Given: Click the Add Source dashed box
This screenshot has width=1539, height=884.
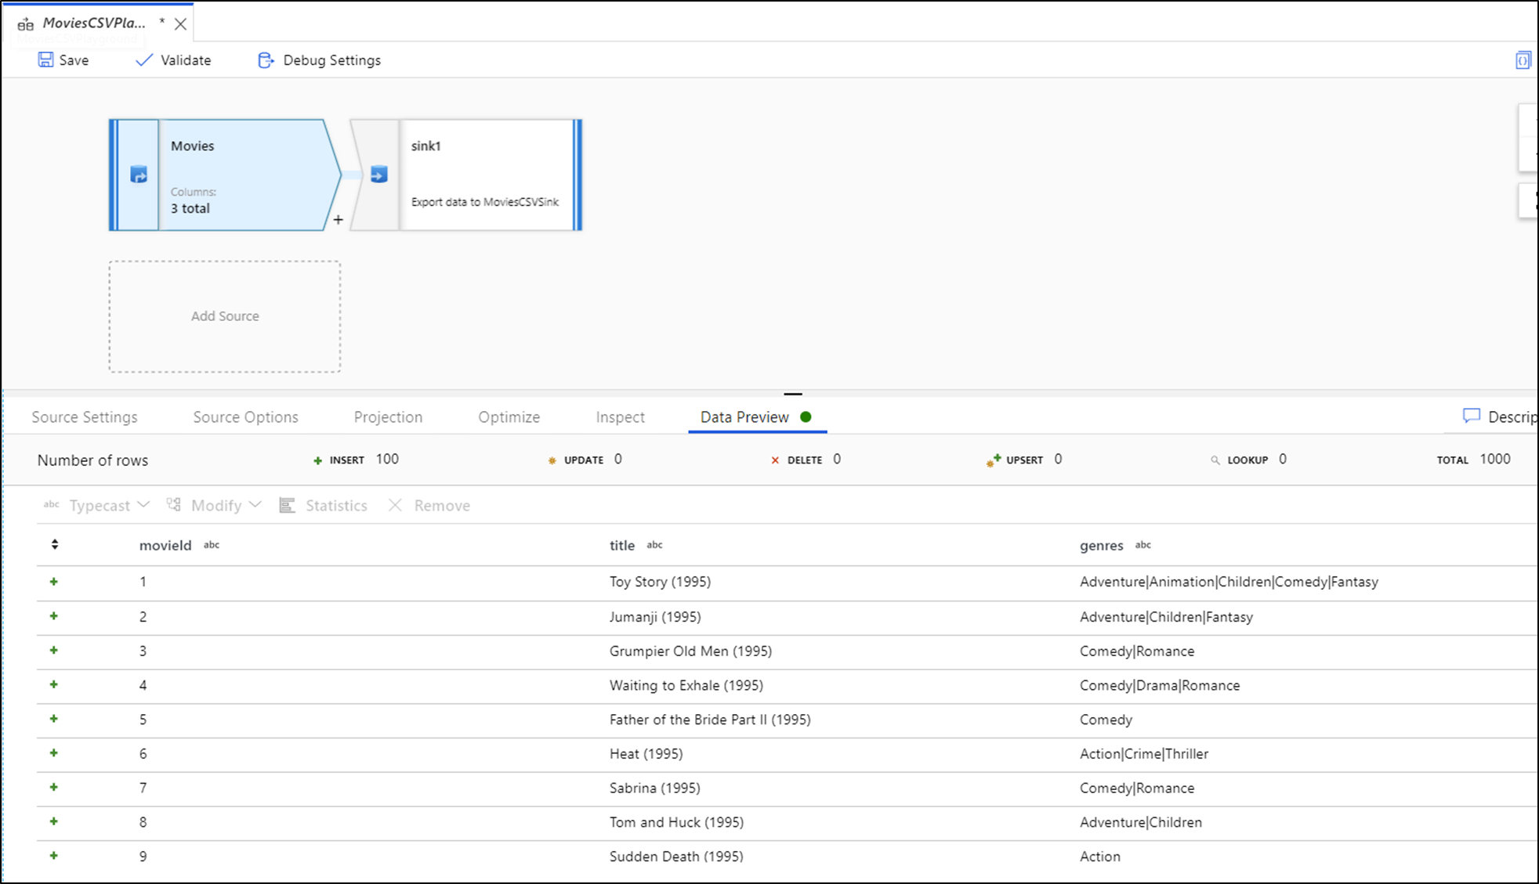Looking at the screenshot, I should (x=225, y=316).
